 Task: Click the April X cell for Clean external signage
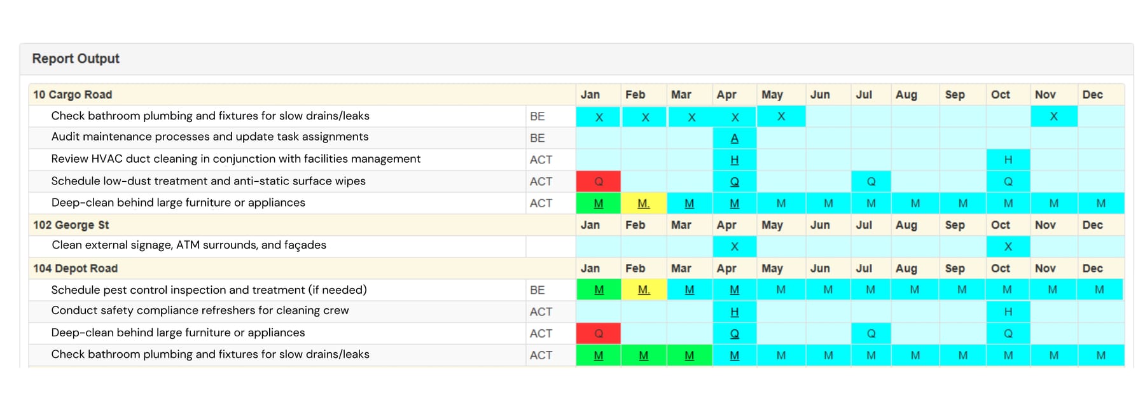coord(735,247)
